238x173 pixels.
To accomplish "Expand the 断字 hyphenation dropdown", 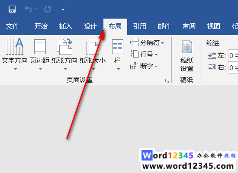I will click(x=144, y=66).
